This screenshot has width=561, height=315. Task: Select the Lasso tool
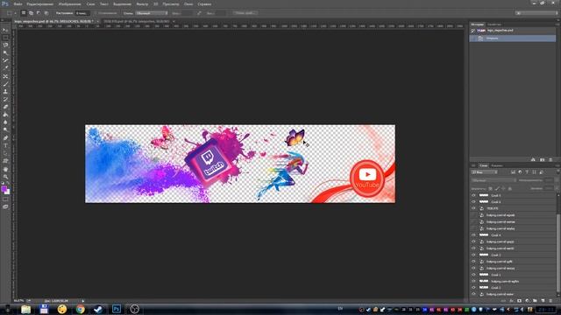(5, 45)
